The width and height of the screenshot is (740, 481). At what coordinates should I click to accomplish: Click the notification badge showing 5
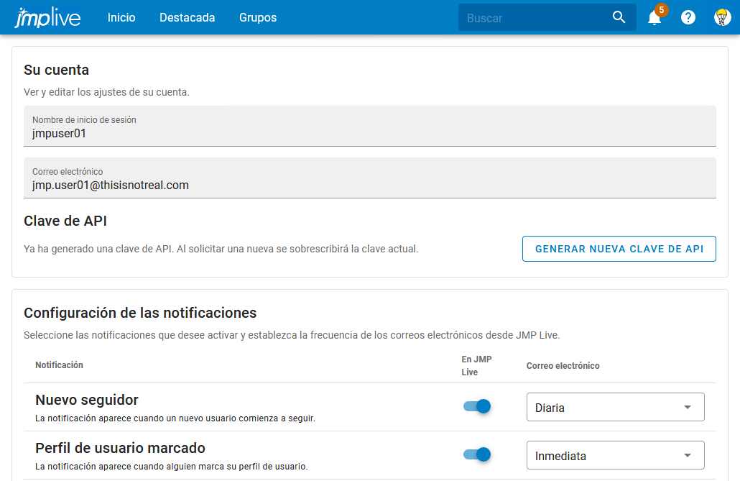(x=661, y=9)
